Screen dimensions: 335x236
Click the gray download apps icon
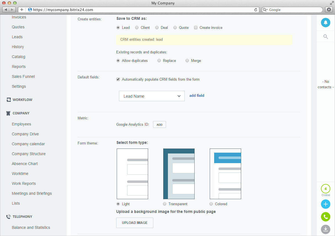click(326, 229)
